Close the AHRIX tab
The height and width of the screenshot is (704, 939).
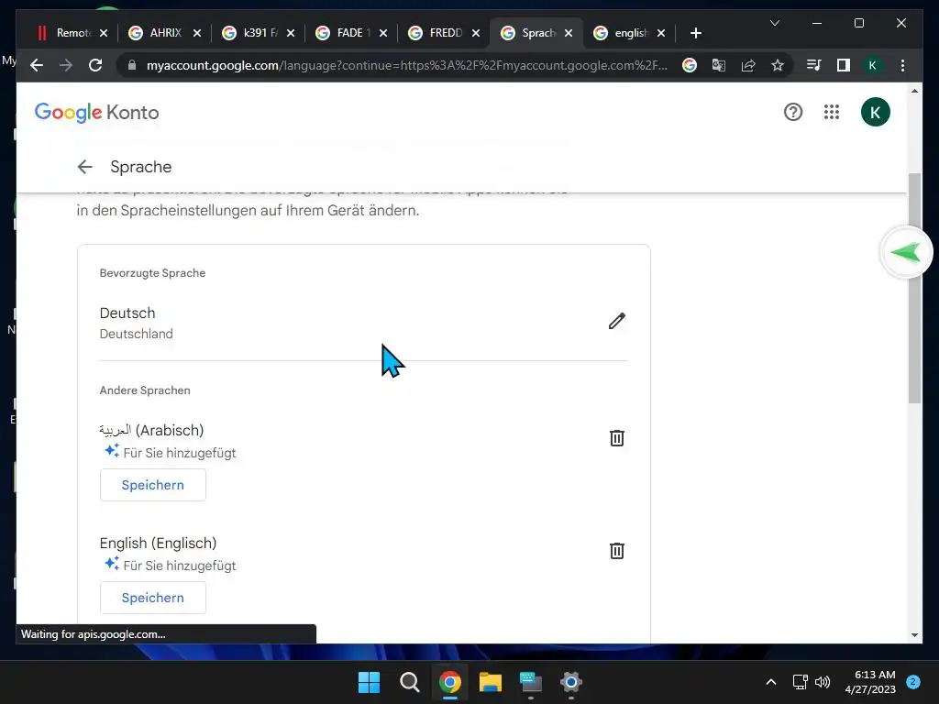tap(196, 33)
